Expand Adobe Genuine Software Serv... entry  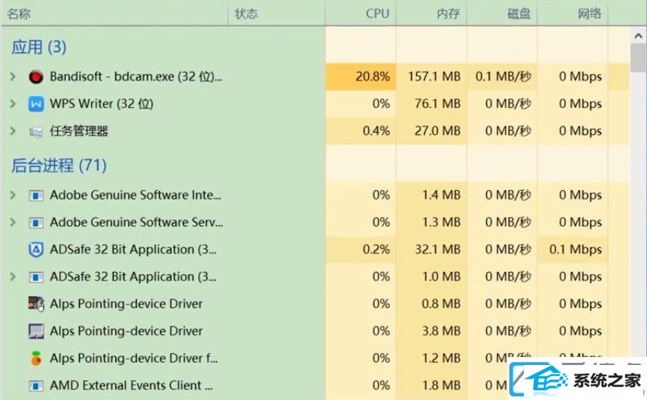(x=13, y=222)
